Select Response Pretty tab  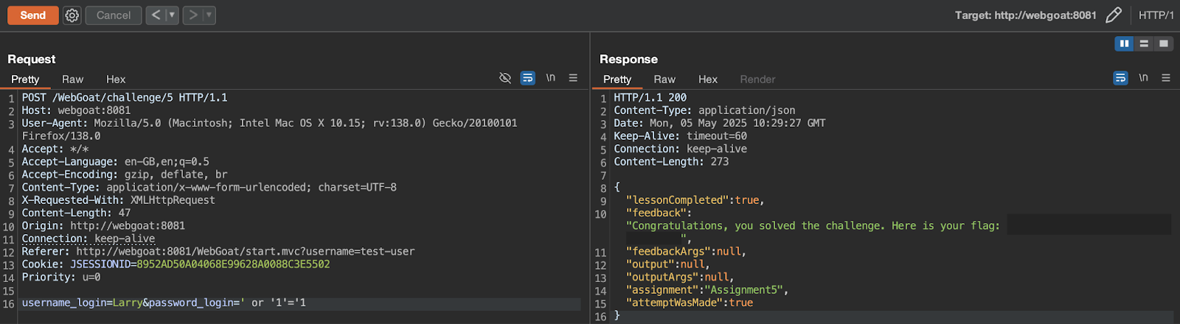(617, 79)
